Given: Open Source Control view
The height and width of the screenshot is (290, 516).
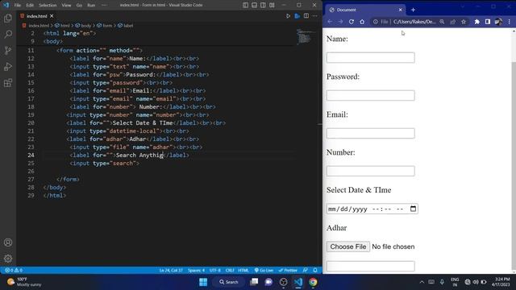Looking at the screenshot, I should coord(8,50).
